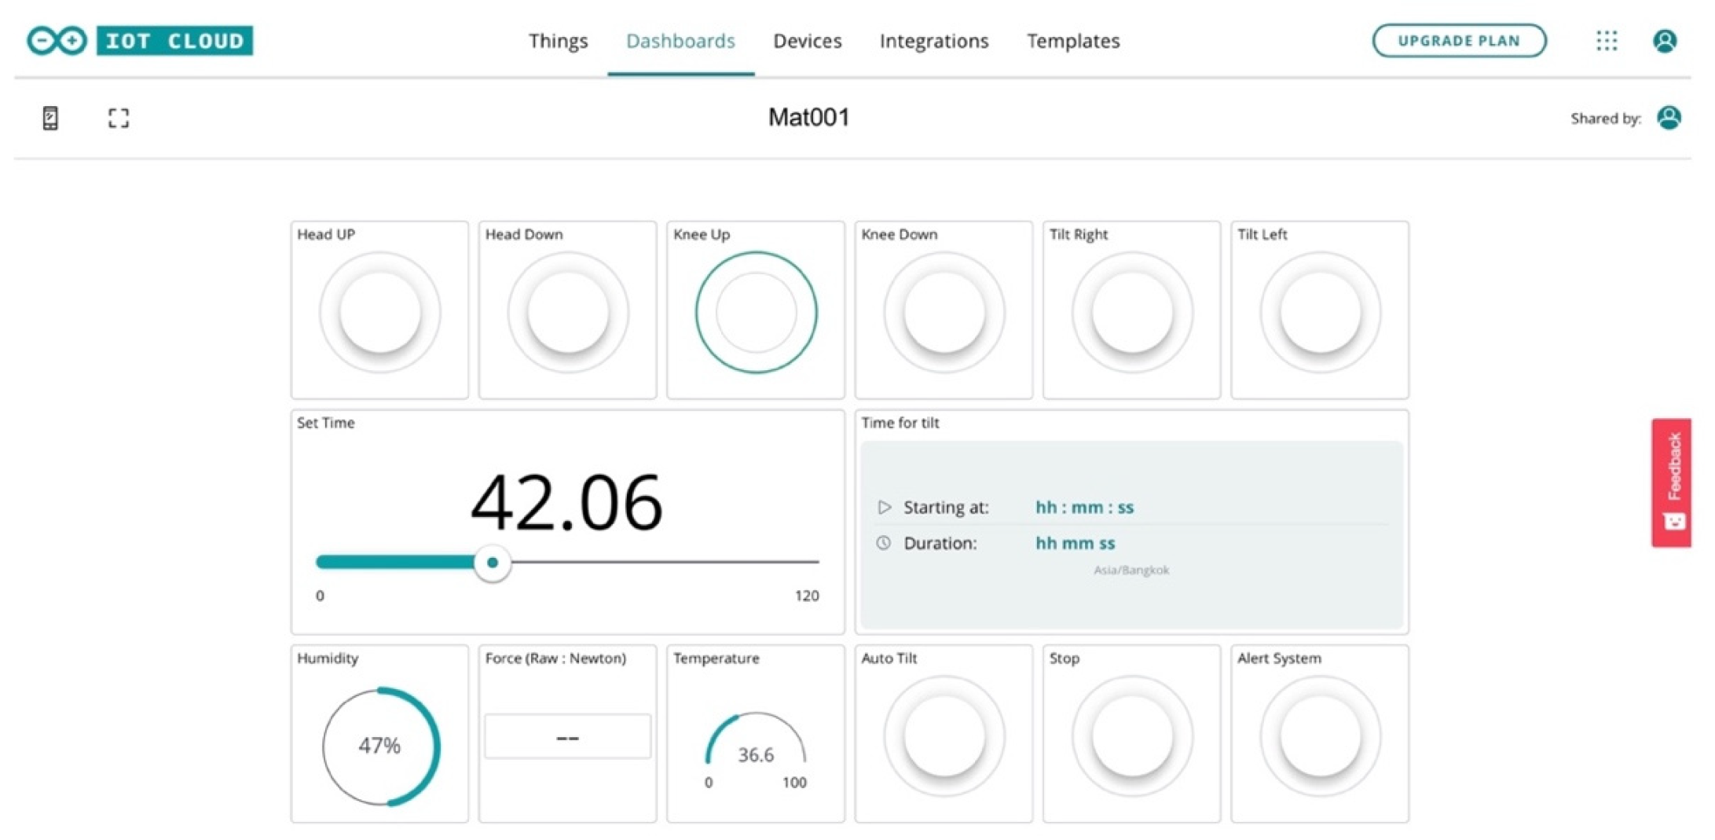Adjust the Set Time slider handle
Screen dimensions: 1715x840
(493, 563)
